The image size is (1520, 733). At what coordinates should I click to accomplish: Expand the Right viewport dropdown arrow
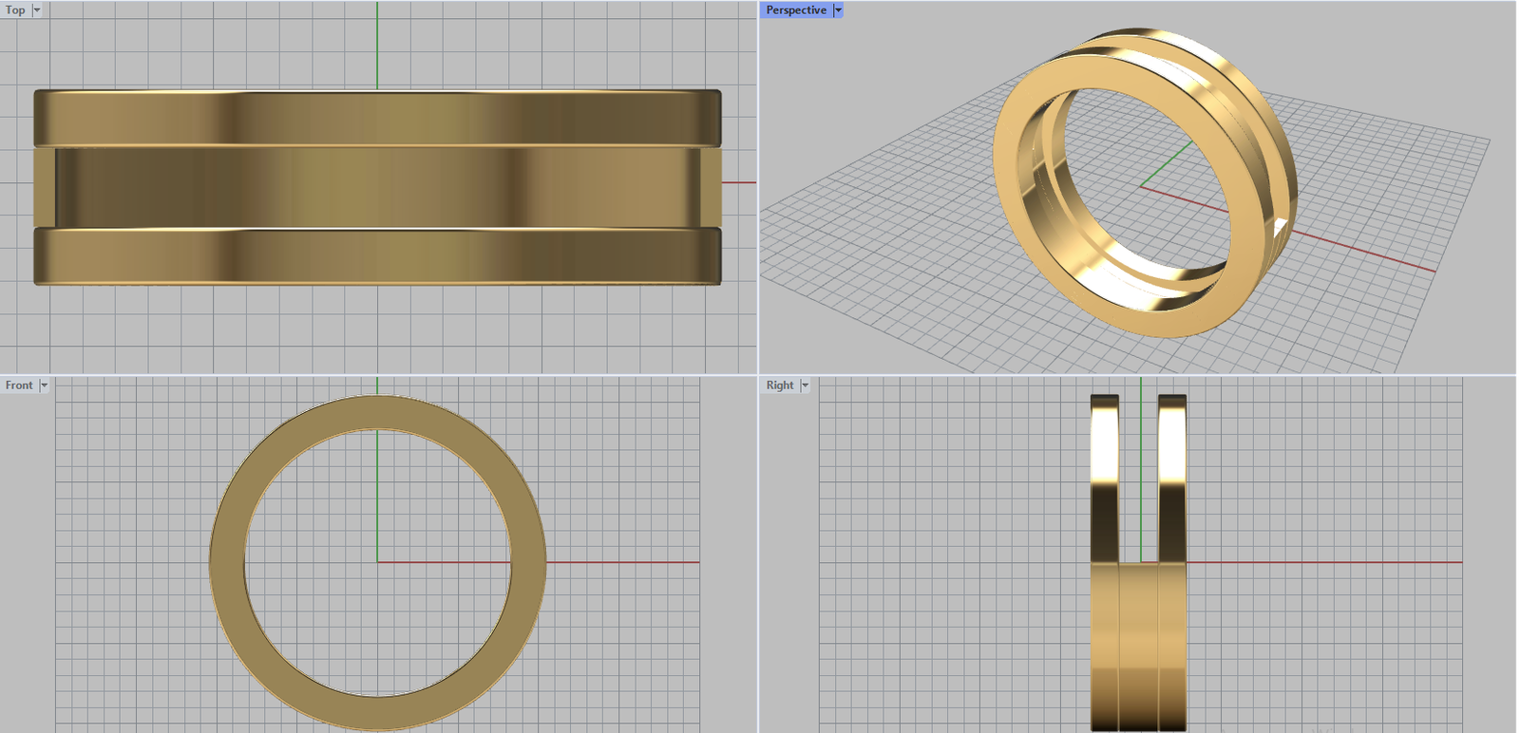coord(805,385)
